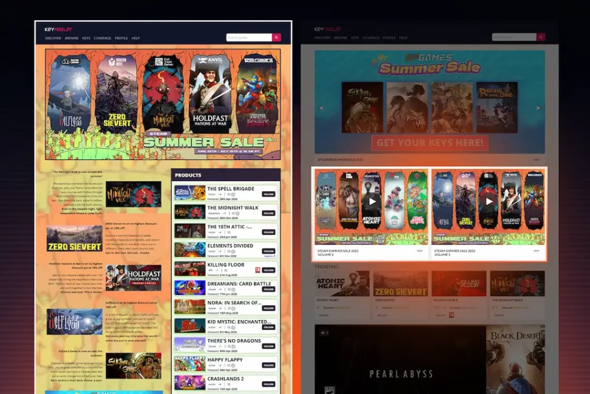Select BROWSE in the right page navigation
The image size is (590, 394).
pyautogui.click(x=341, y=37)
